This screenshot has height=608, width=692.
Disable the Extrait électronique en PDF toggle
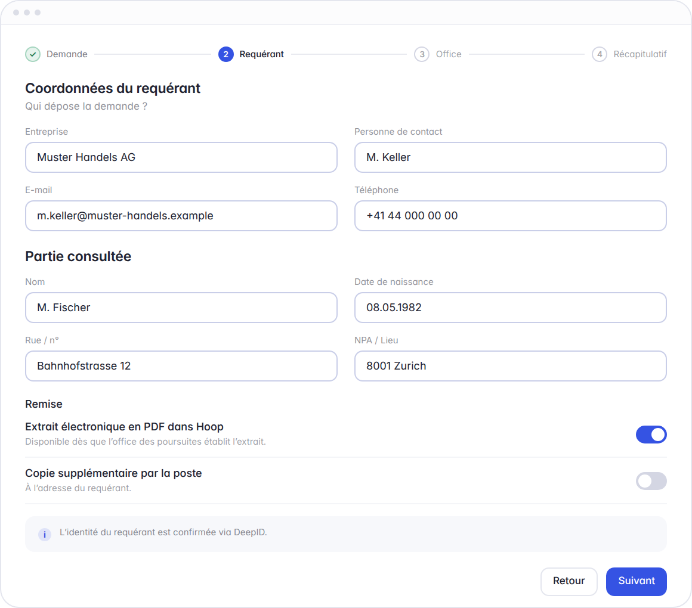pyautogui.click(x=651, y=435)
